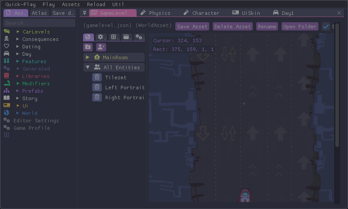
Task: Toggle the checkbox next to Open Folder
Action: tap(326, 27)
